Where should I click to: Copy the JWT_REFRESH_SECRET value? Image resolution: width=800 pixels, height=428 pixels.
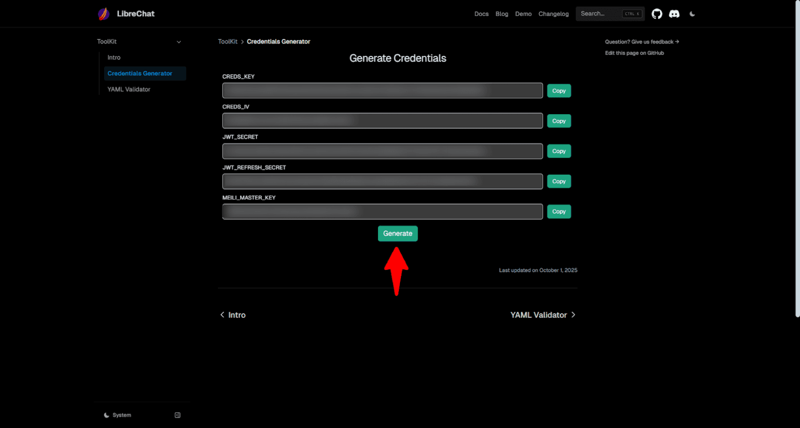(x=558, y=181)
